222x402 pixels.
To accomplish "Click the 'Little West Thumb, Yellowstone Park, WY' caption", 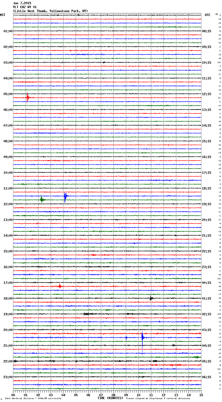I will 50,11.
